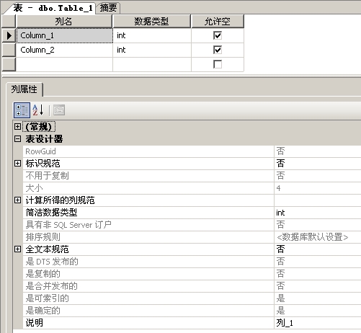This screenshot has height=333, width=361.
Task: Click the empty column name cell
Action: point(64,64)
